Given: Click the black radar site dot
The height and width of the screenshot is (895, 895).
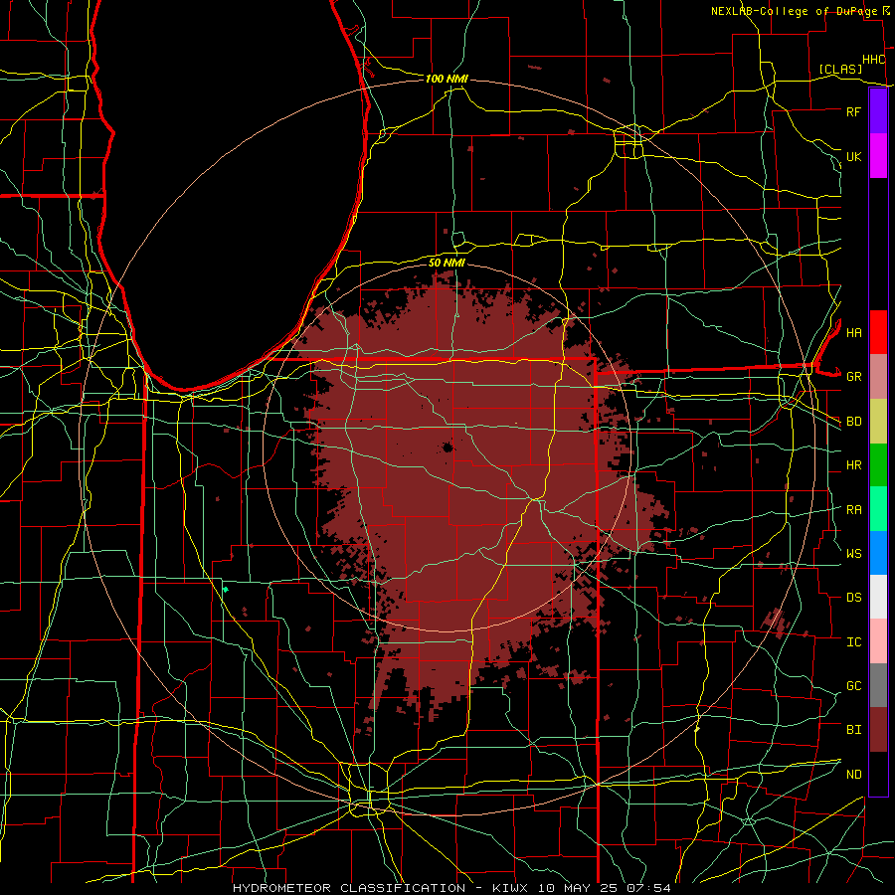Looking at the screenshot, I should (447, 447).
